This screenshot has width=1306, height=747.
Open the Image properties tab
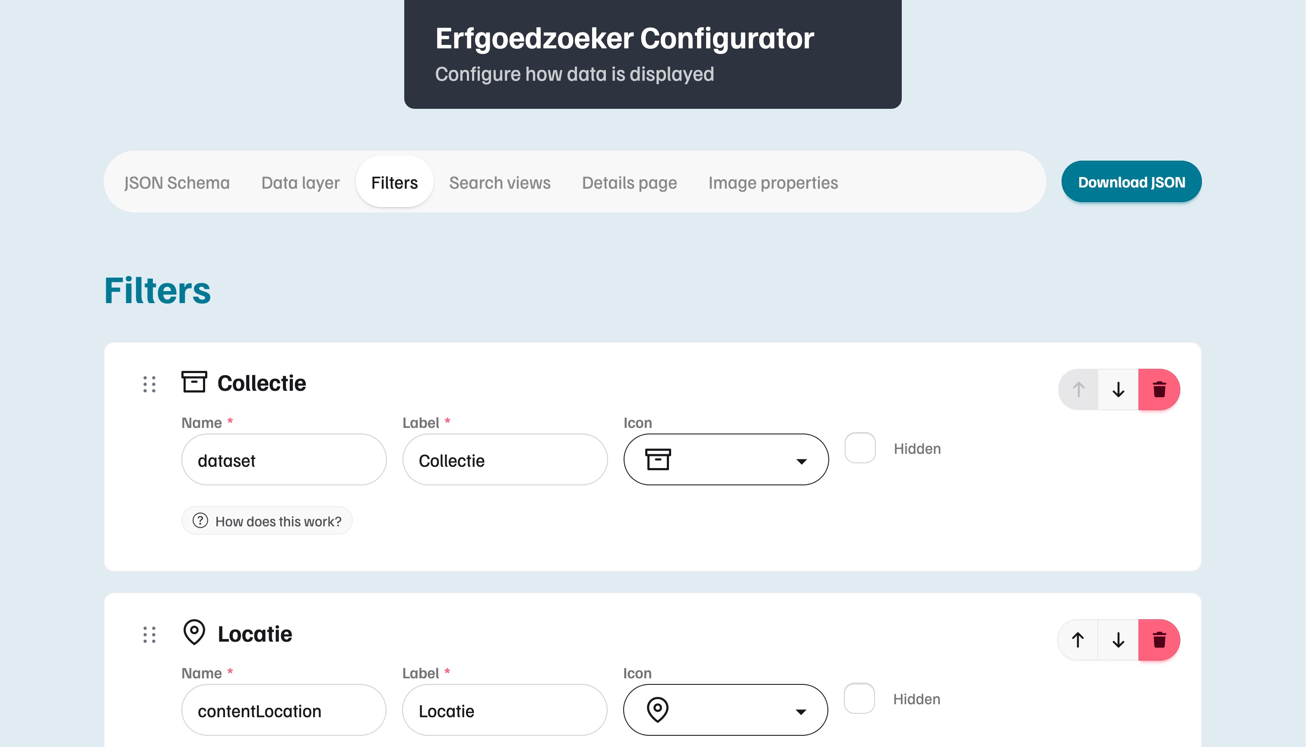[773, 182]
